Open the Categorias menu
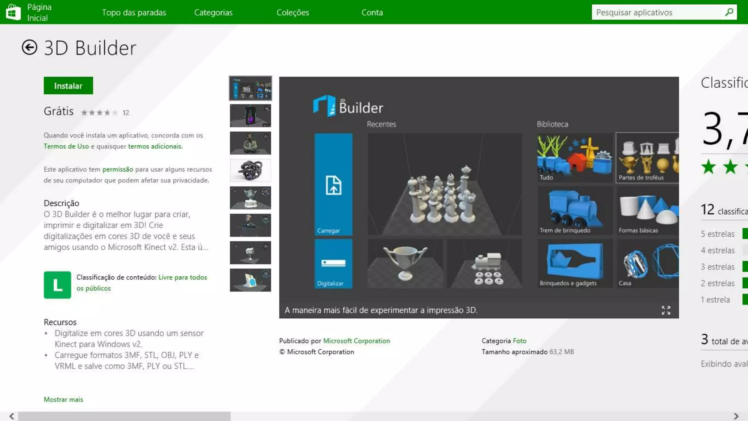Image resolution: width=748 pixels, height=421 pixels. (213, 12)
